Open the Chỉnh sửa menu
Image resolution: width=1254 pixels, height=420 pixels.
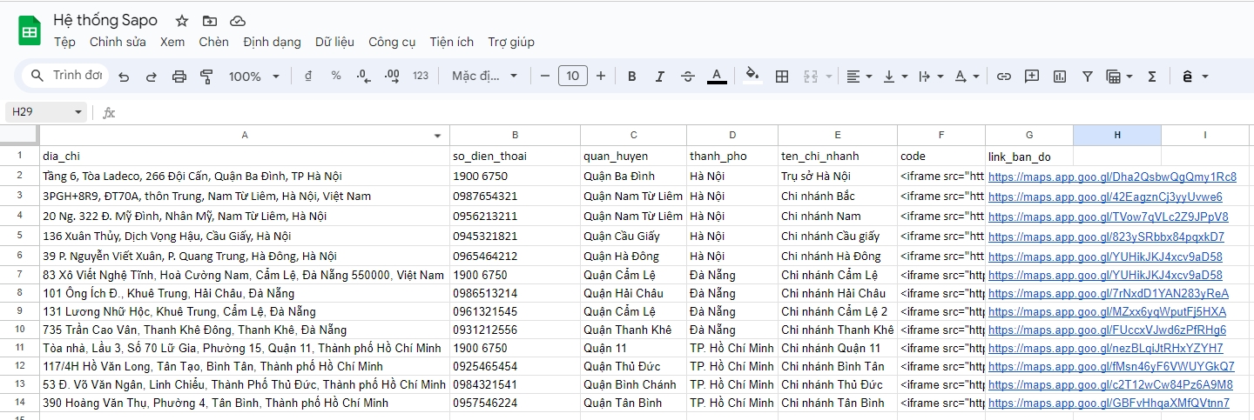click(x=118, y=42)
